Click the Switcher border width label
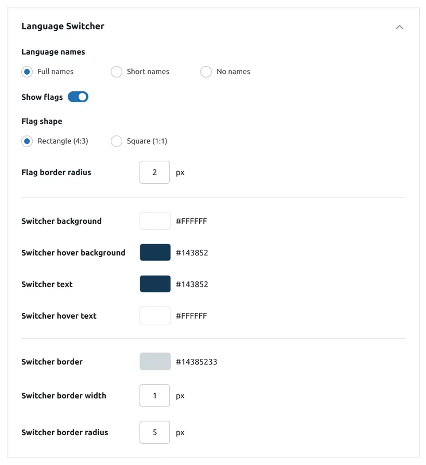 (64, 396)
